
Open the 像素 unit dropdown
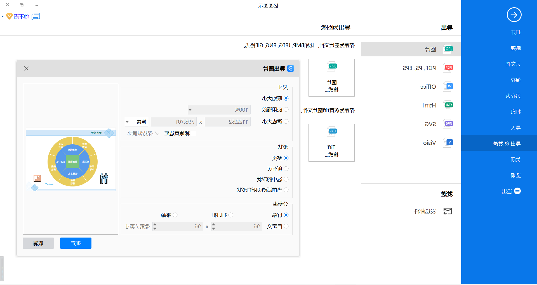[x=136, y=122]
